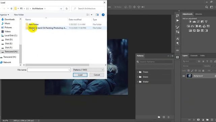Add layer mask at Layers panel bottom

pos(198,120)
